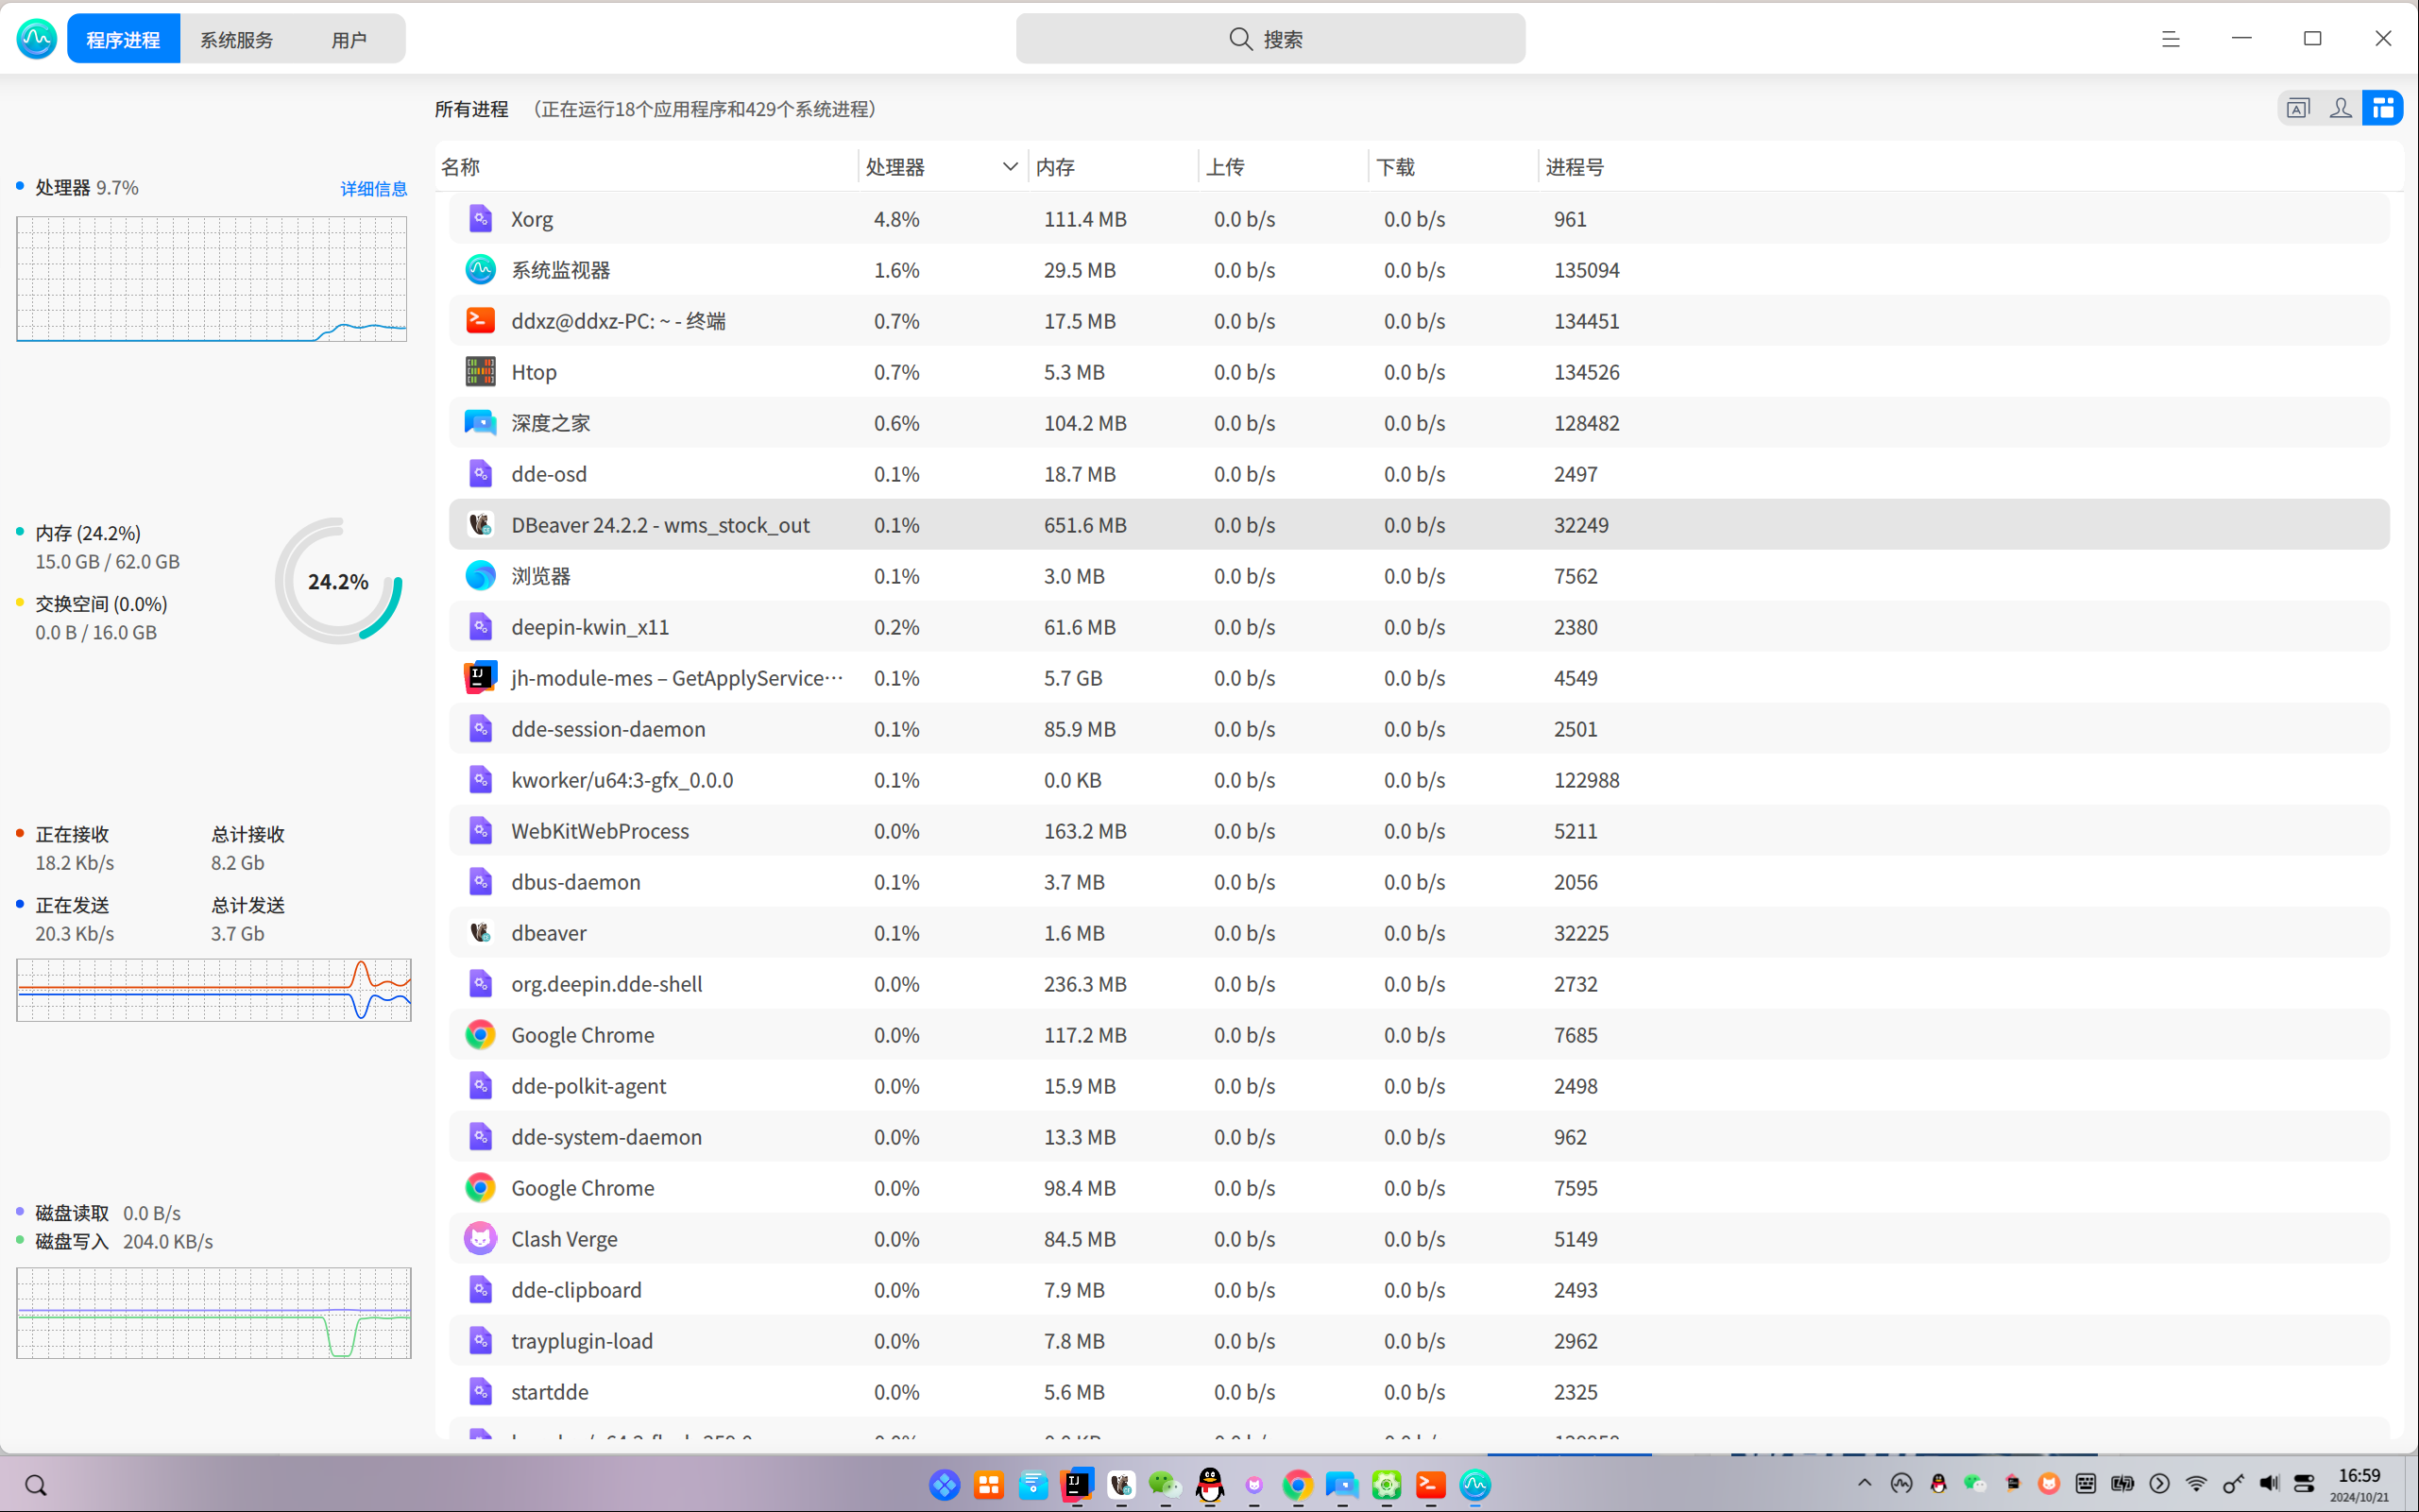Image resolution: width=2419 pixels, height=1512 pixels.
Task: Select the 系统监视器 process row
Action: click(x=1419, y=270)
